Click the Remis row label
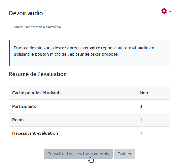 pos(18,120)
